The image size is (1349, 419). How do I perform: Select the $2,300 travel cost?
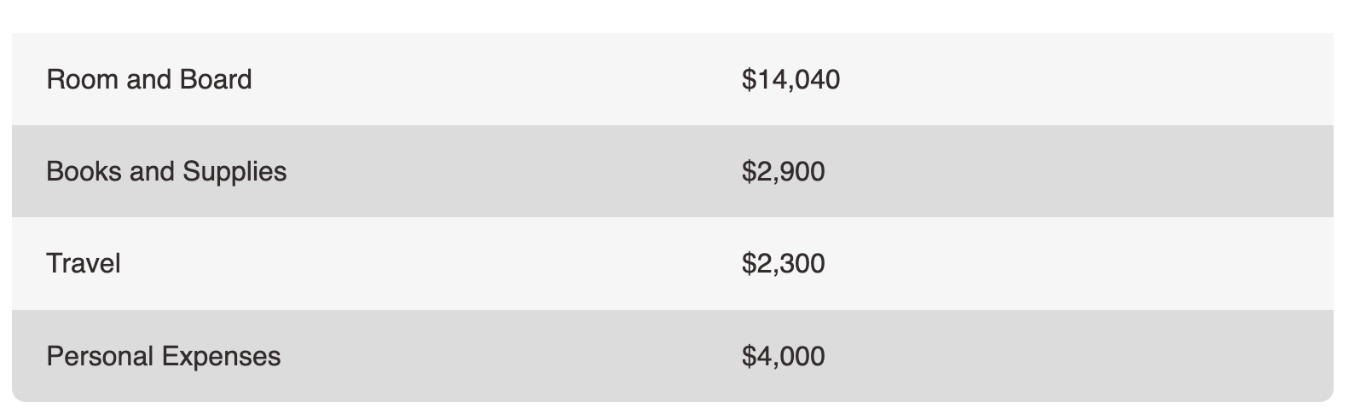[783, 263]
